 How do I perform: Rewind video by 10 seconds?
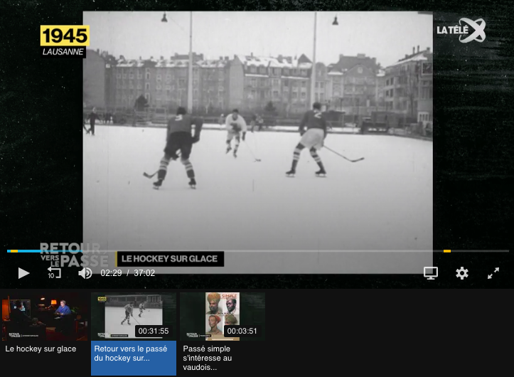click(53, 272)
